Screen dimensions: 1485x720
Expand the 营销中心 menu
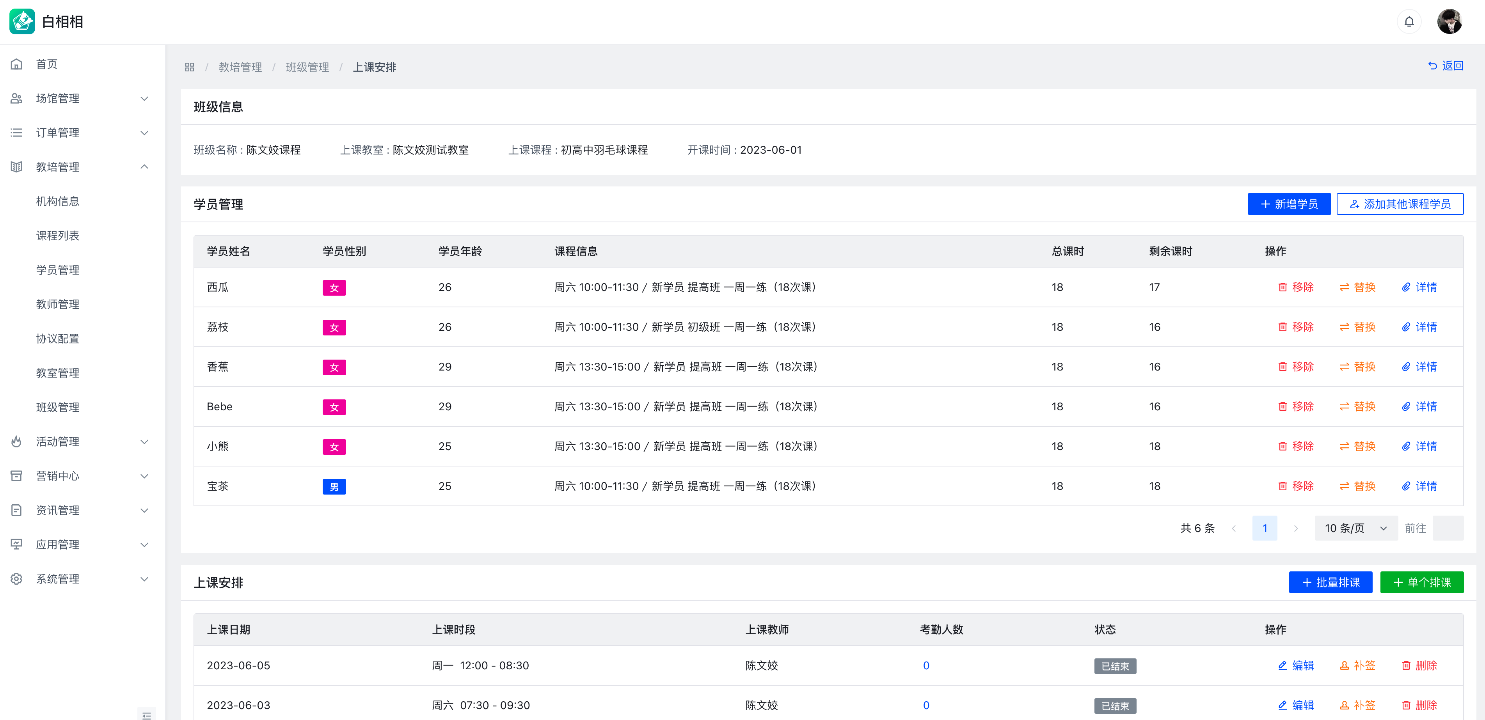[82, 476]
